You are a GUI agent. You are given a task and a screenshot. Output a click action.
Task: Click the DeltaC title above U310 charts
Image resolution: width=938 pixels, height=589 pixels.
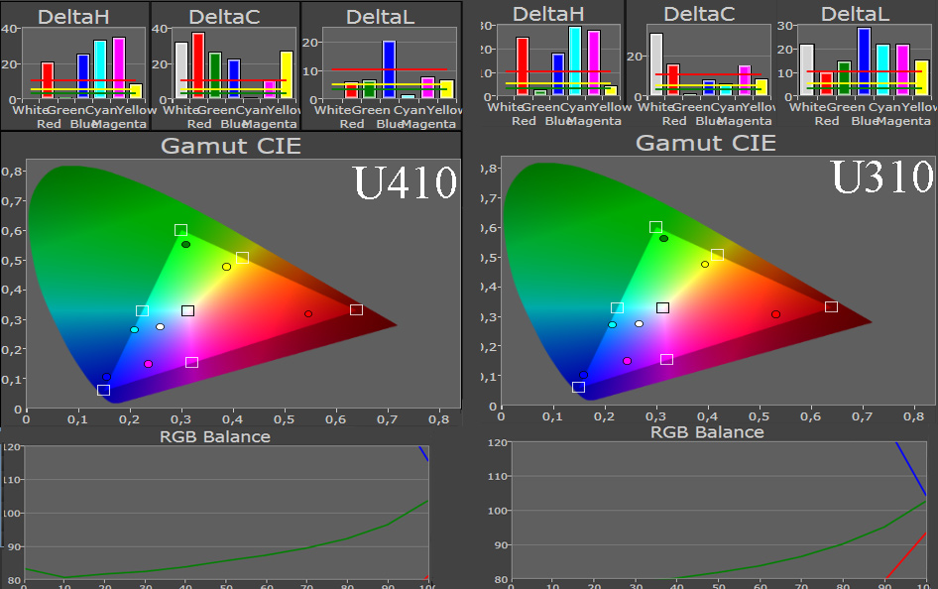tap(699, 14)
